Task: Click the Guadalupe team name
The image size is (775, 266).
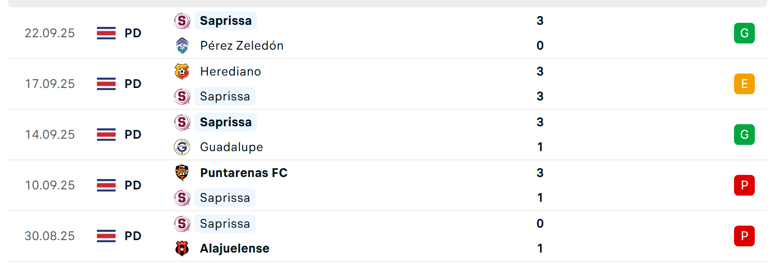Action: tap(232, 147)
